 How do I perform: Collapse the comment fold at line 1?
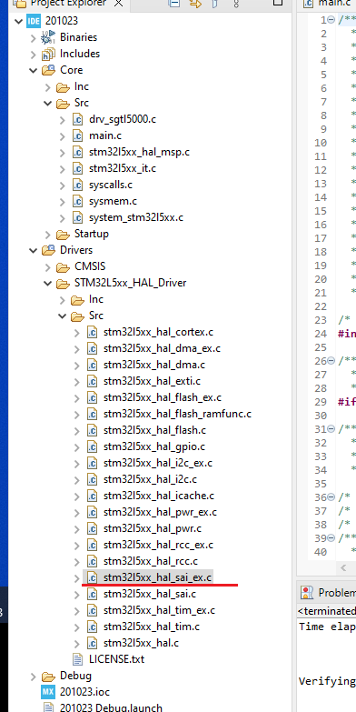click(331, 20)
